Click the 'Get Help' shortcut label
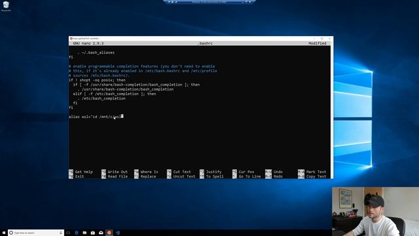 [84, 172]
